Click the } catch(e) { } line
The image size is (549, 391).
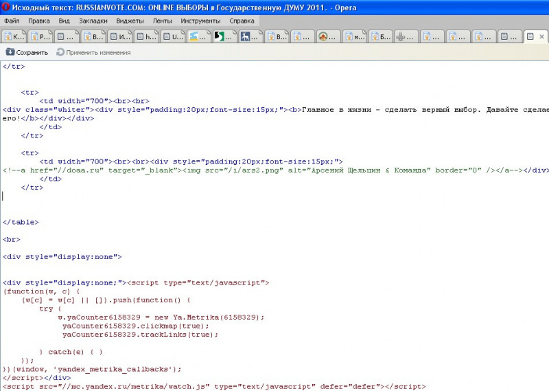pyautogui.click(x=71, y=352)
